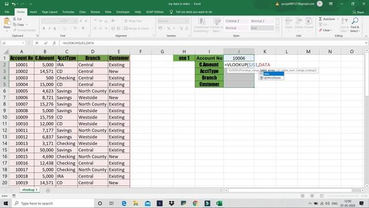Click the Windows Start button
The height and width of the screenshot is (208, 369).
point(6,203)
